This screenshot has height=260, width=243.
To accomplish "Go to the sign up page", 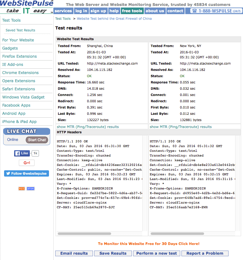I will pyautogui.click(x=98, y=11).
